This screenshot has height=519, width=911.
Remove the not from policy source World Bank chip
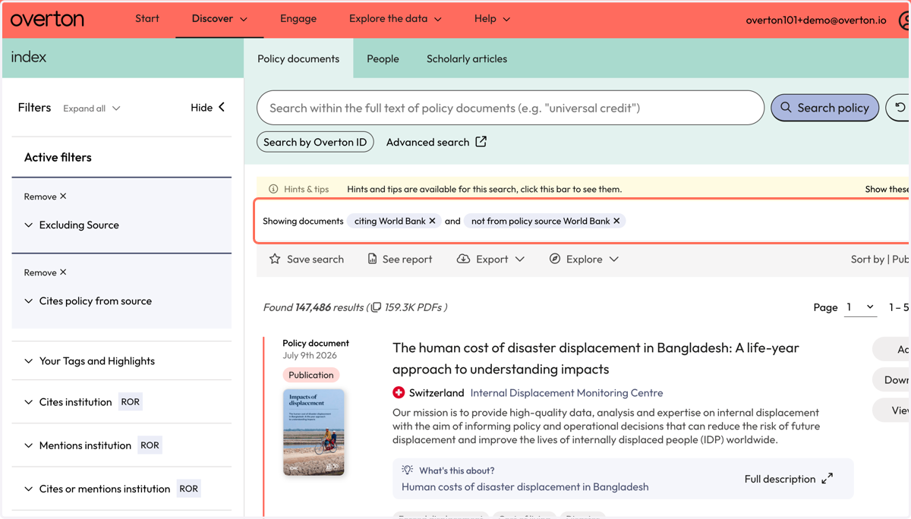(x=616, y=221)
